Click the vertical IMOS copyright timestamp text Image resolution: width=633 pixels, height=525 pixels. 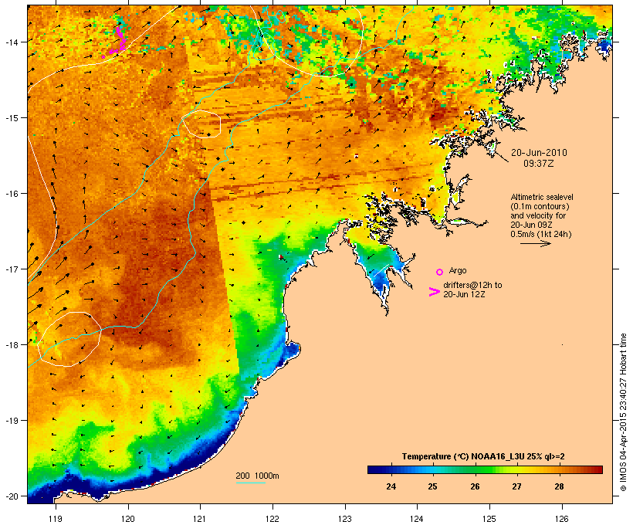[x=623, y=412]
